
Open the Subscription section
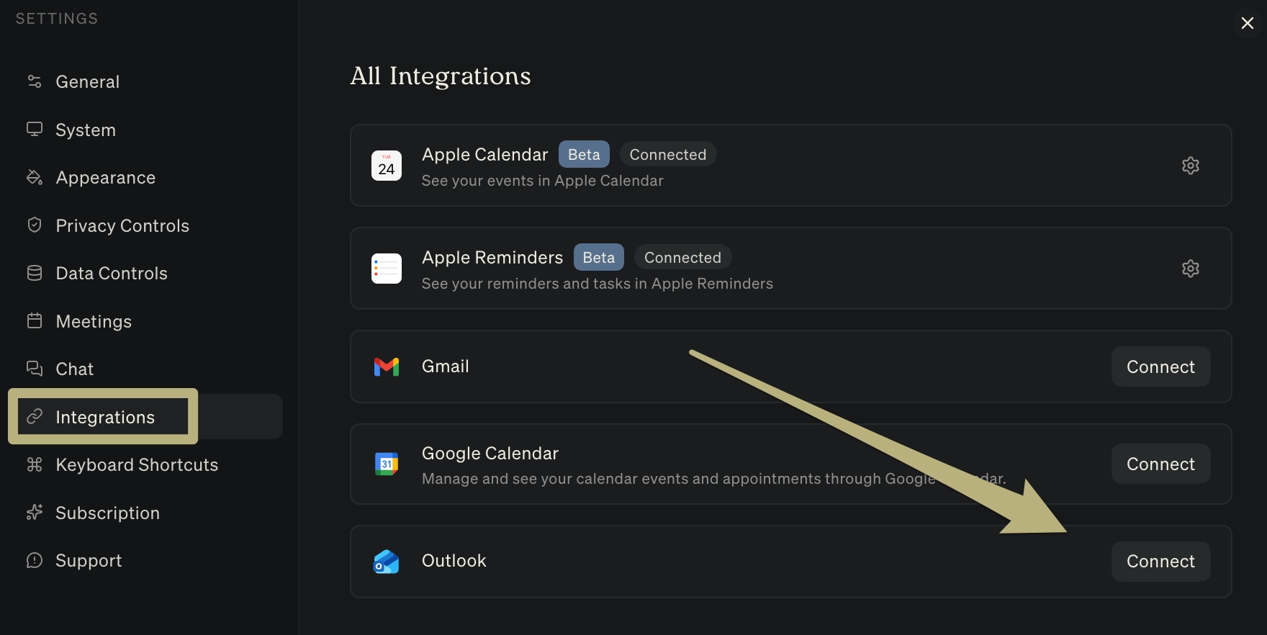pyautogui.click(x=107, y=513)
